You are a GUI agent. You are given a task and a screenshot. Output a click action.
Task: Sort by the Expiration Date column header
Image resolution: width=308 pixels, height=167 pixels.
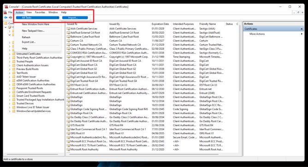pyautogui.click(x=161, y=24)
